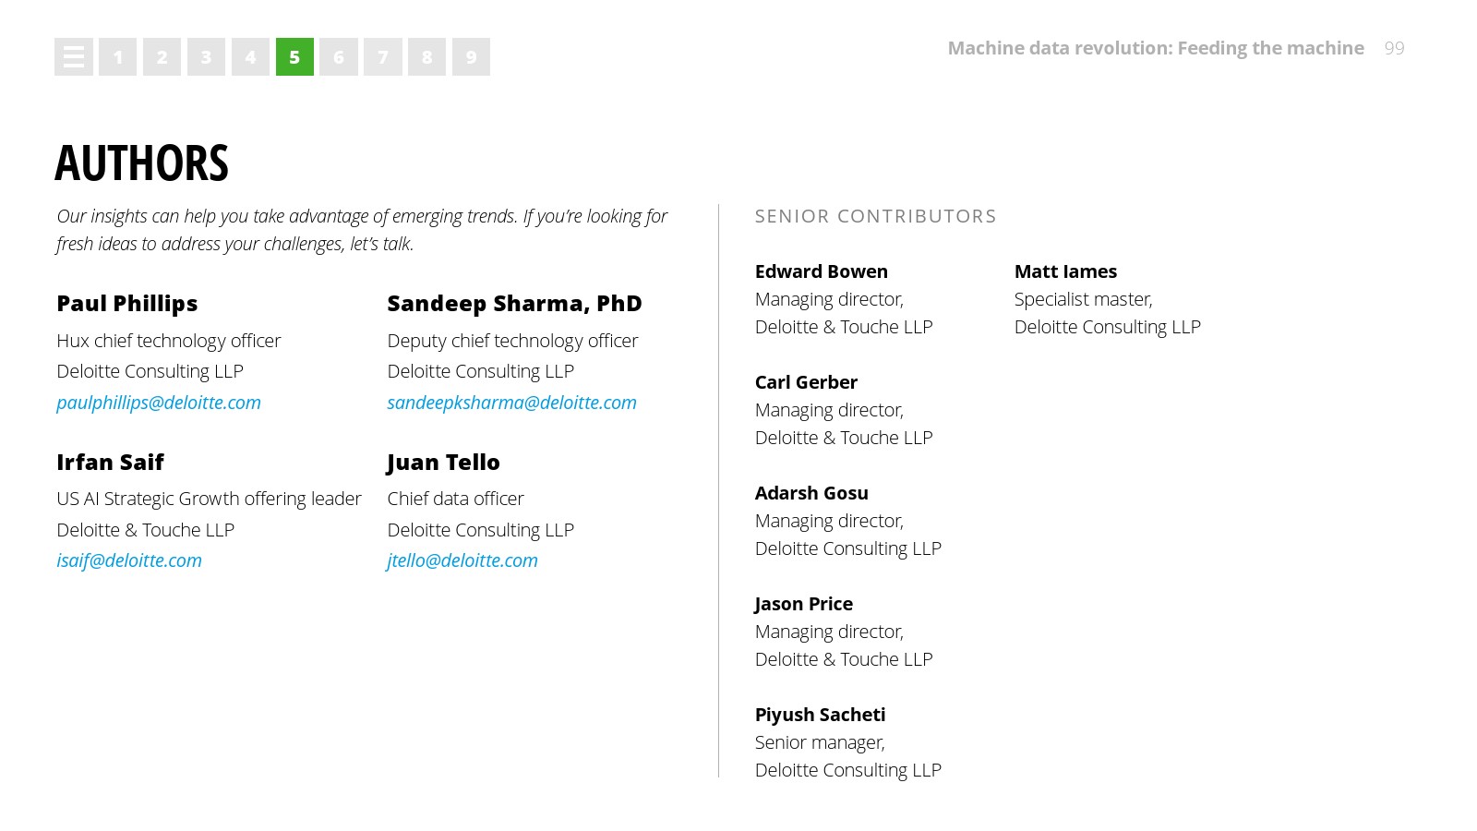1477x831 pixels.
Task: Go to chapter 8 navigation button
Action: (426, 57)
